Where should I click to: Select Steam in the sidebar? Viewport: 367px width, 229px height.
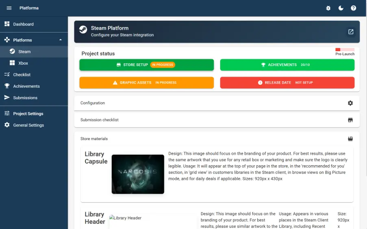[24, 52]
